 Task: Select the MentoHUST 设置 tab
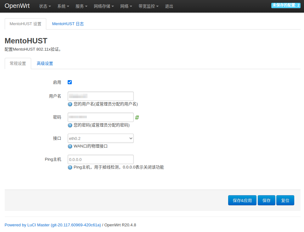coord(25,24)
